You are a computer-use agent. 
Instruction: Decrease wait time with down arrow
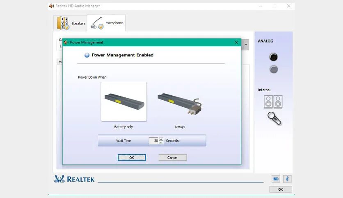click(x=161, y=142)
